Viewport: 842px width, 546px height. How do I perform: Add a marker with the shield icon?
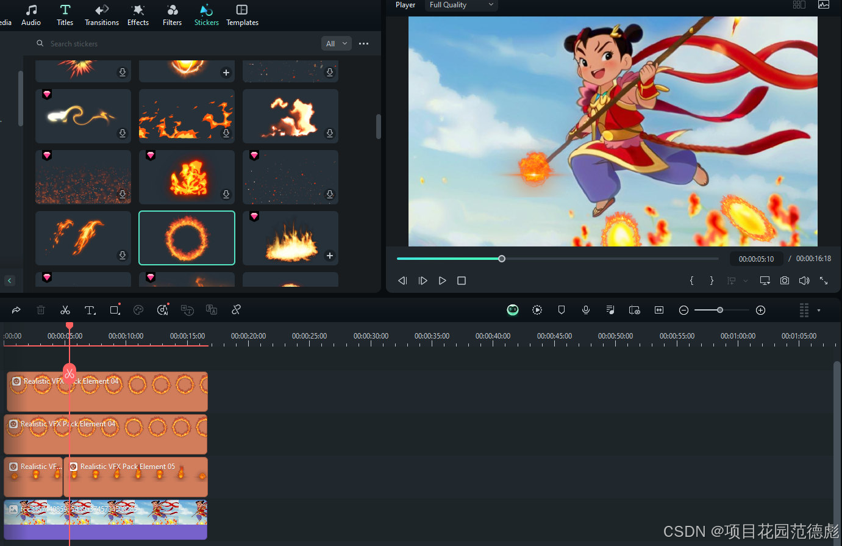click(562, 310)
